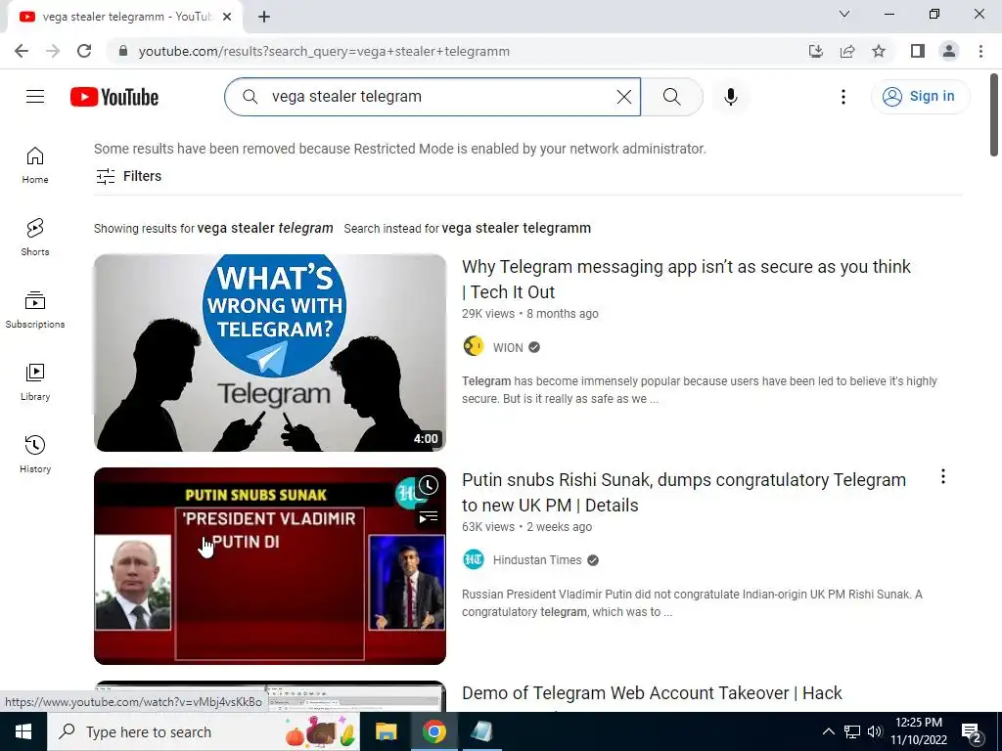This screenshot has width=1002, height=751.
Task: Click the magnifier search button
Action: (x=671, y=97)
